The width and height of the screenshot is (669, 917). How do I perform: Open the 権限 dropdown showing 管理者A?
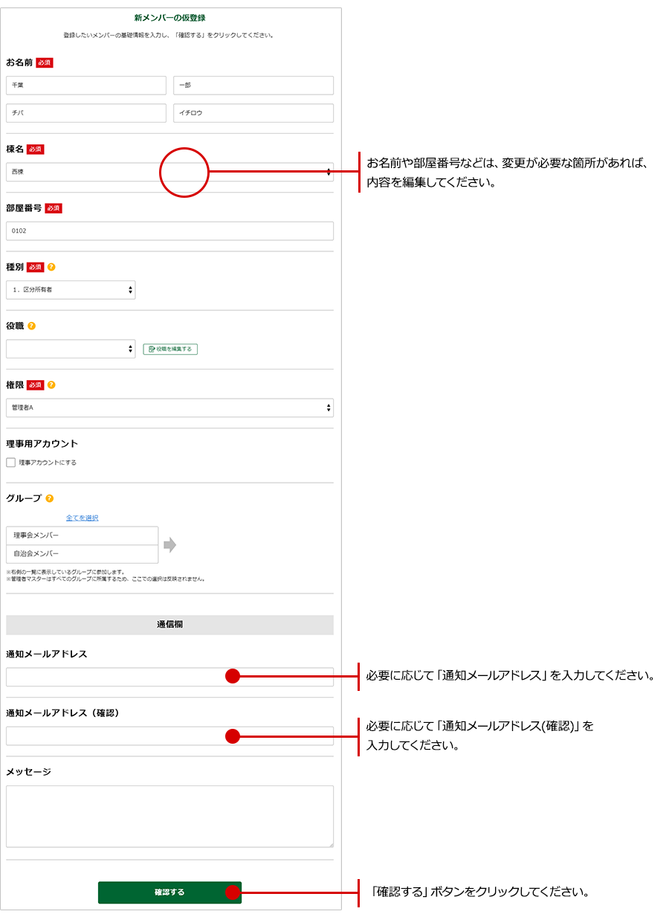[x=169, y=408]
